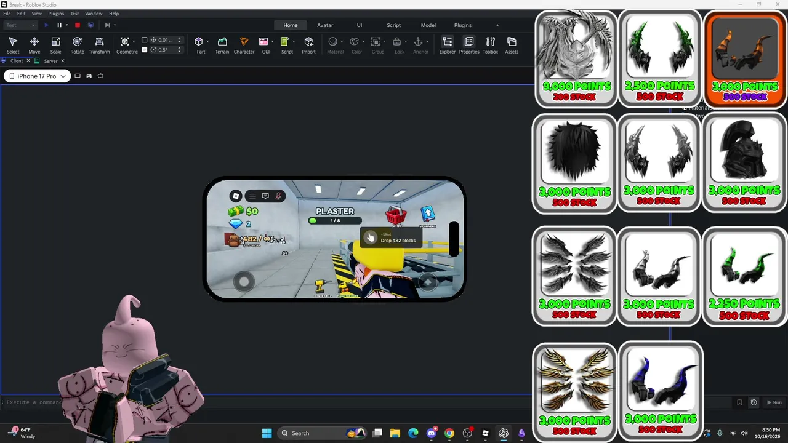Expand the Part type dropdown arrow
The image size is (788, 443).
pyautogui.click(x=207, y=42)
